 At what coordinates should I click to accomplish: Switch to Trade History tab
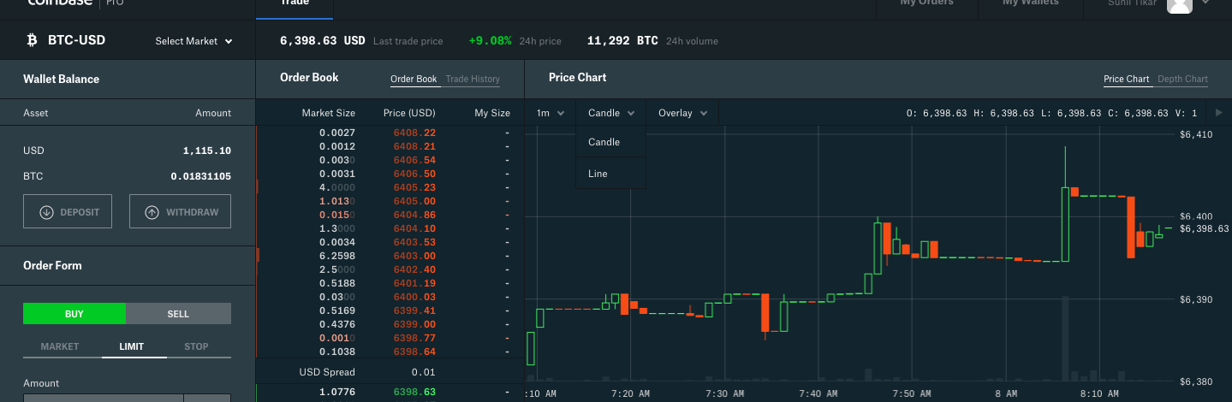(x=473, y=80)
